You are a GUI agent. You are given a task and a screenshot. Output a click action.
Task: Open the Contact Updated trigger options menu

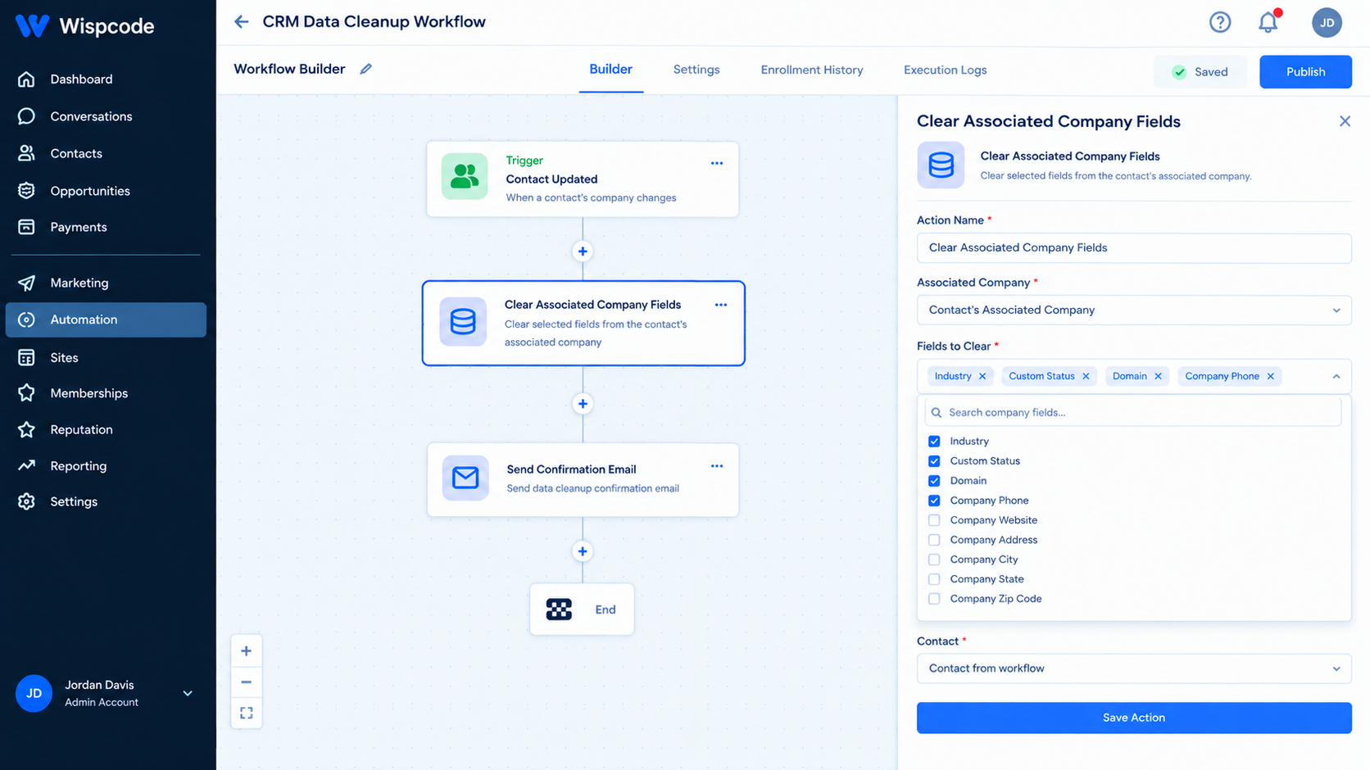tap(717, 163)
